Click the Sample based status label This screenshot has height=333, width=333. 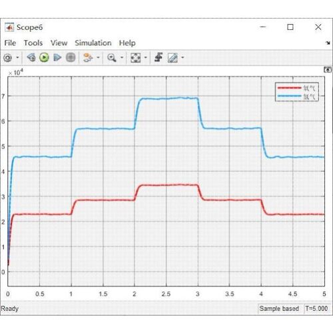(279, 308)
